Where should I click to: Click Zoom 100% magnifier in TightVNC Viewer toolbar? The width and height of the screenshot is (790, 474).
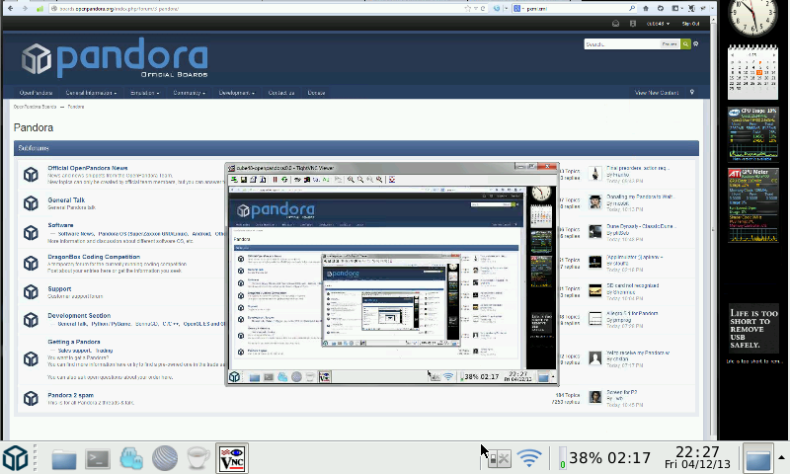[x=369, y=180]
